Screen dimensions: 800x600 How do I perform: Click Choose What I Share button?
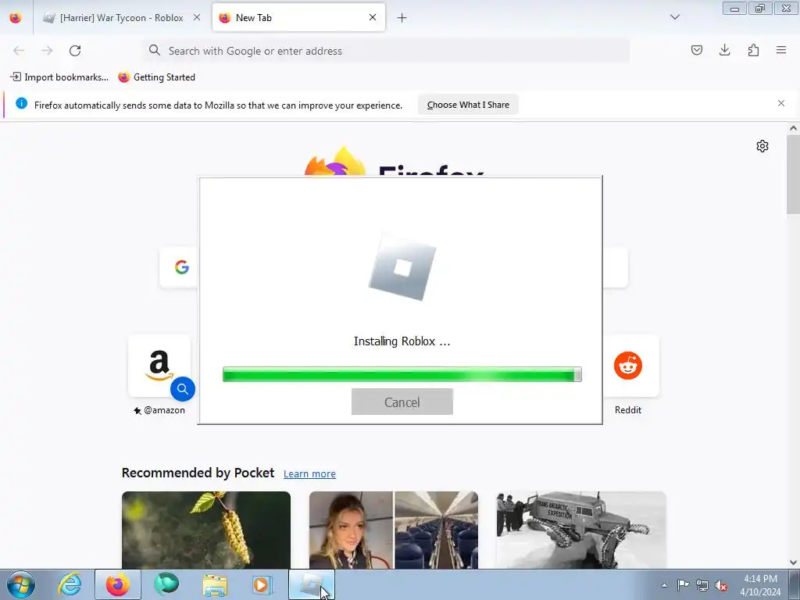(x=468, y=105)
